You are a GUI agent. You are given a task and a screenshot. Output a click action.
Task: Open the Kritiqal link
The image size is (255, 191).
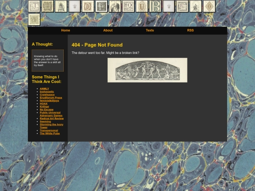coord(44,107)
